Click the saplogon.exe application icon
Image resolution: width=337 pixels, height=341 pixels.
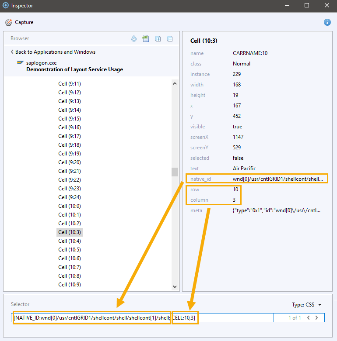pos(20,62)
